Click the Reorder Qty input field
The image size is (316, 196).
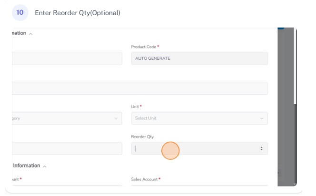(x=199, y=149)
